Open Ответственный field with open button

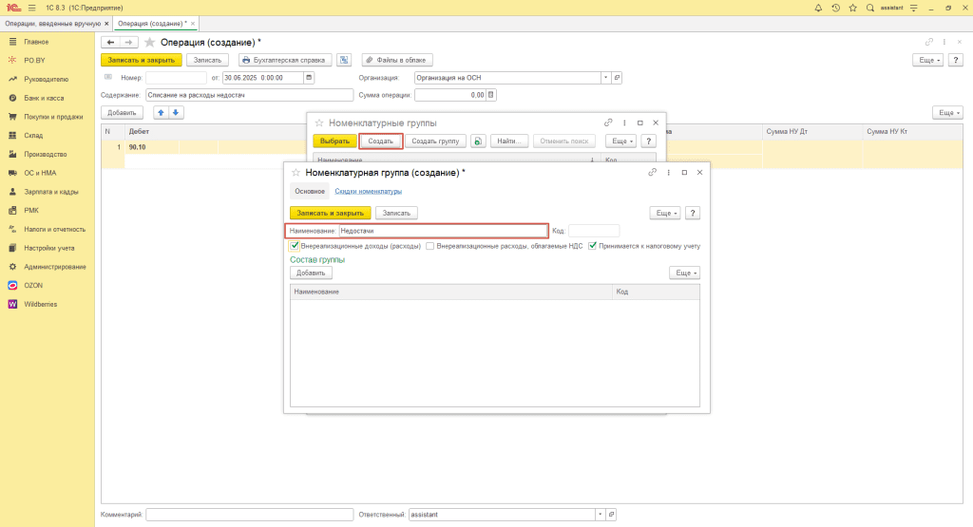611,514
